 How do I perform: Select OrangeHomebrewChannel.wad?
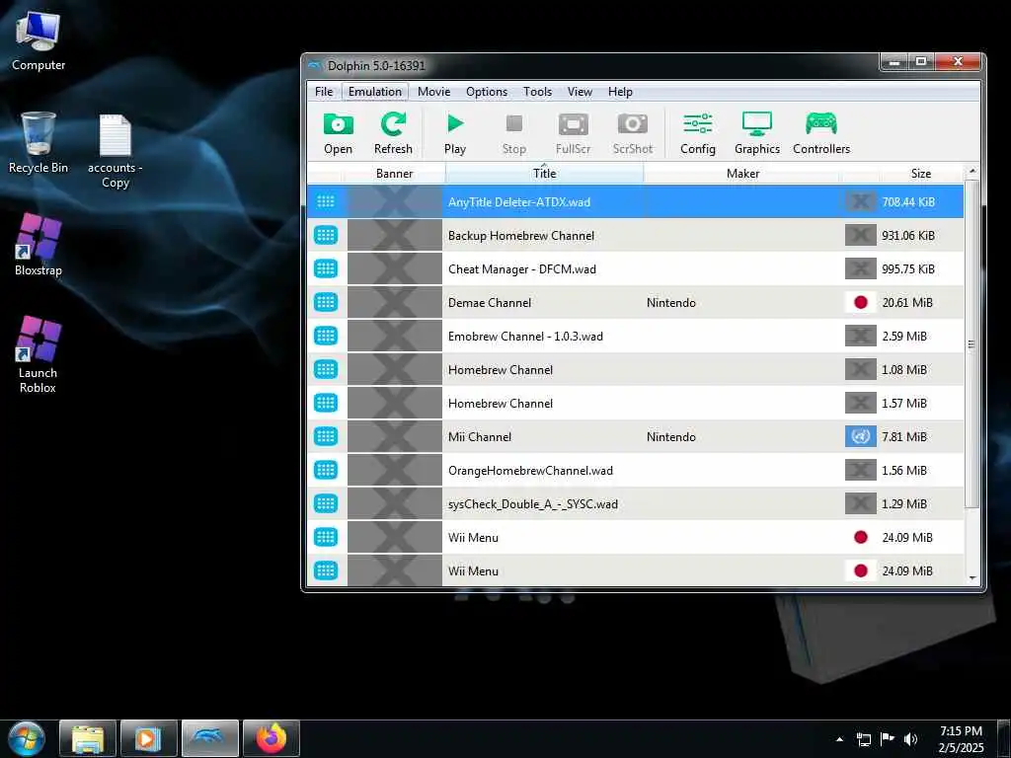coord(635,470)
